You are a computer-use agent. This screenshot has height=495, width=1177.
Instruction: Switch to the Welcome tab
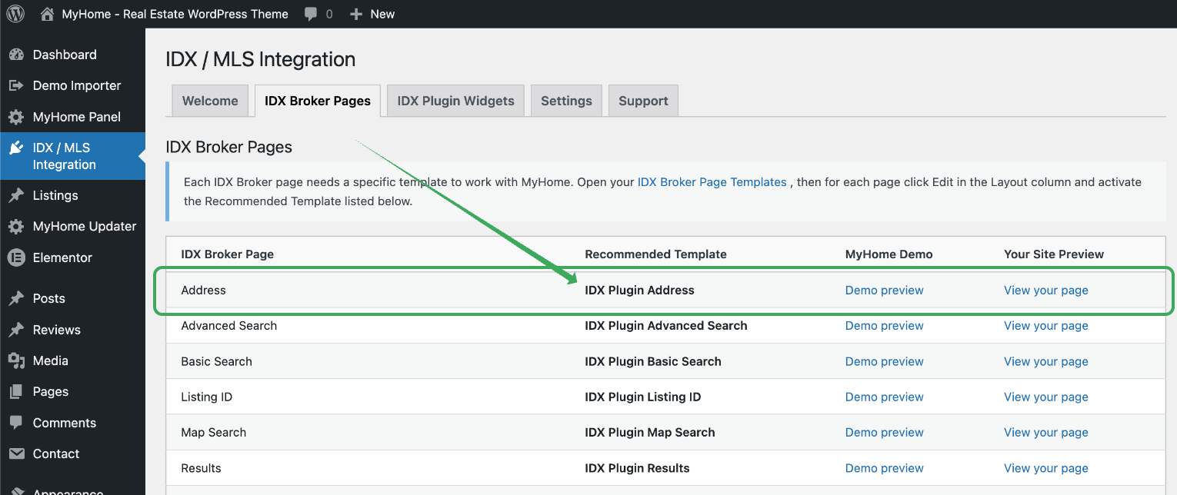[x=210, y=101]
